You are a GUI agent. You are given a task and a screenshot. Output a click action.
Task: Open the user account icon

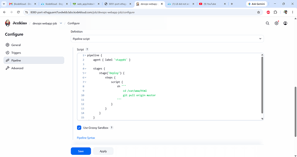click(x=285, y=23)
